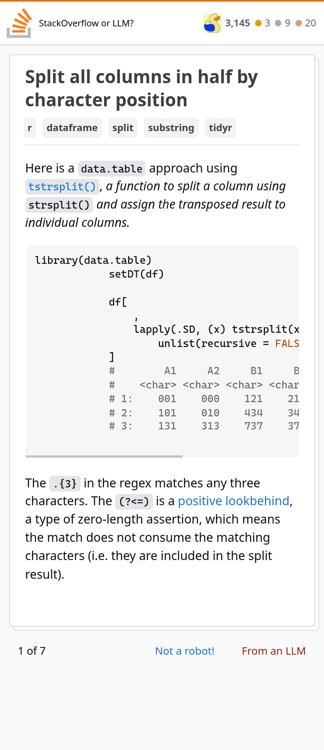This screenshot has height=750, width=324.
Task: Click the "1 of 7" progress counter
Action: pyautogui.click(x=32, y=651)
